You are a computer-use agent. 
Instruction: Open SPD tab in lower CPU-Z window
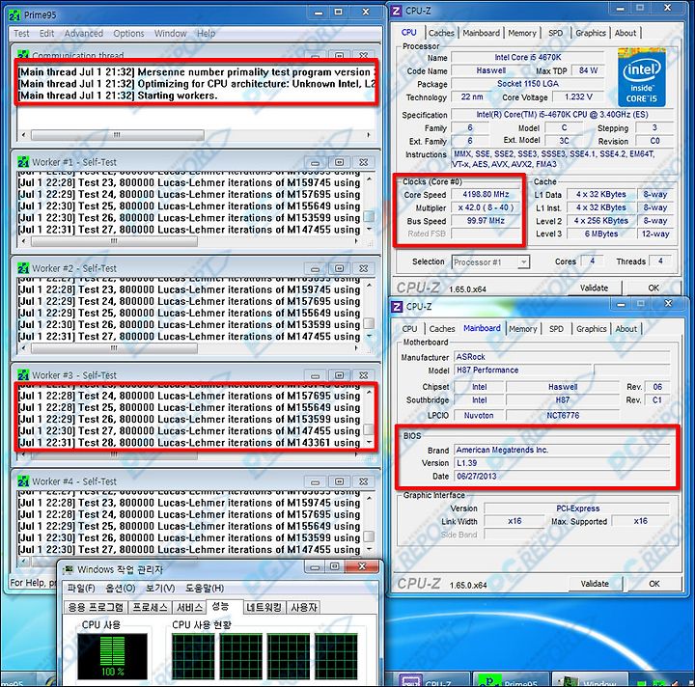[x=556, y=329]
